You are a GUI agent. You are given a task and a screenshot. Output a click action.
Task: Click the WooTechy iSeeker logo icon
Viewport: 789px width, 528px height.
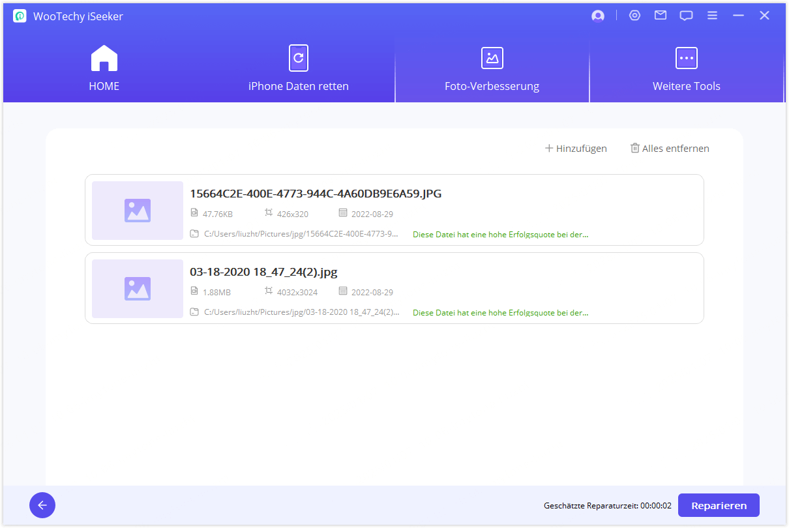20,16
